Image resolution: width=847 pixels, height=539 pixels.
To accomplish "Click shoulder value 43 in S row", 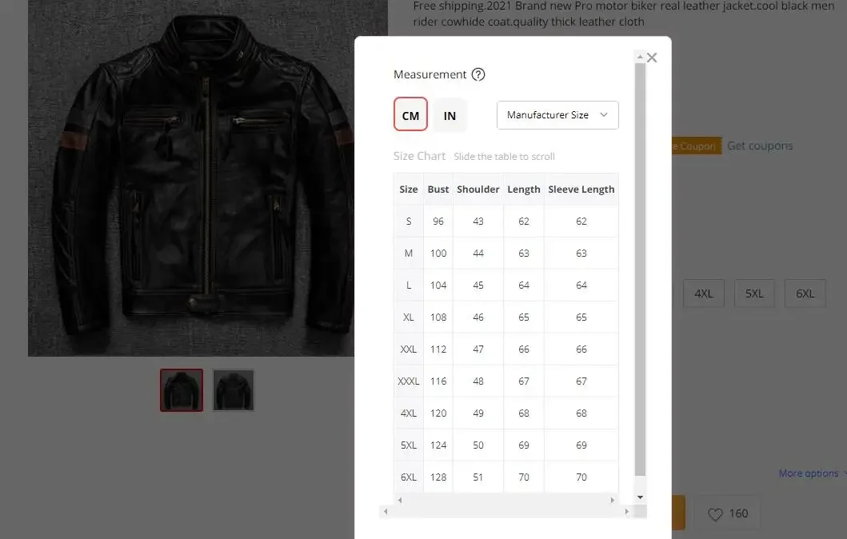I will coord(478,222).
